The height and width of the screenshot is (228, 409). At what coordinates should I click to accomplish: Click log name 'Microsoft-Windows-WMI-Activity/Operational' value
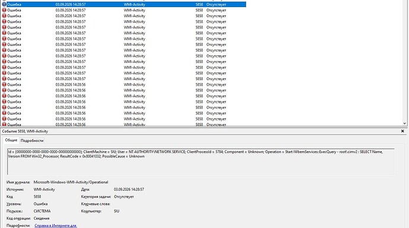pos(71,182)
